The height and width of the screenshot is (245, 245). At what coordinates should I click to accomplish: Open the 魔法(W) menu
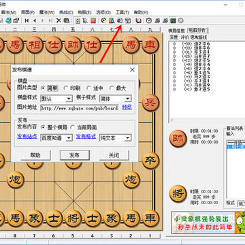pyautogui.click(x=47, y=12)
